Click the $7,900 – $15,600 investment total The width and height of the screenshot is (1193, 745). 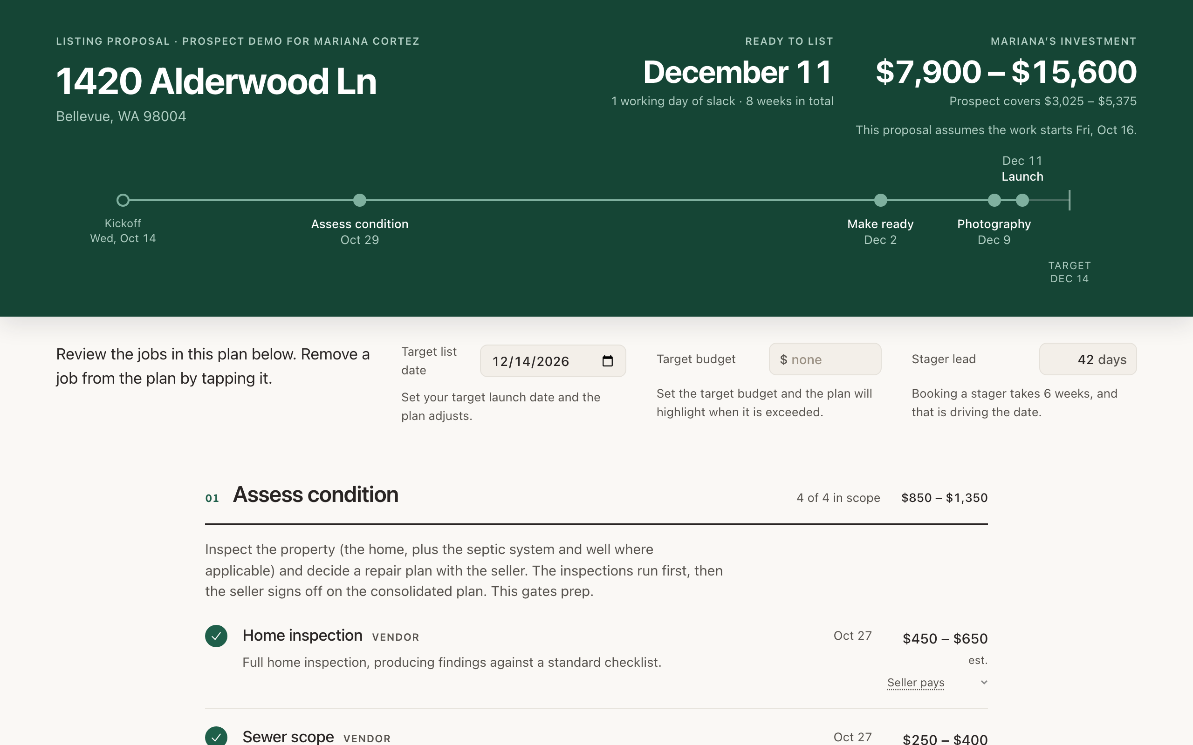[x=1006, y=72]
